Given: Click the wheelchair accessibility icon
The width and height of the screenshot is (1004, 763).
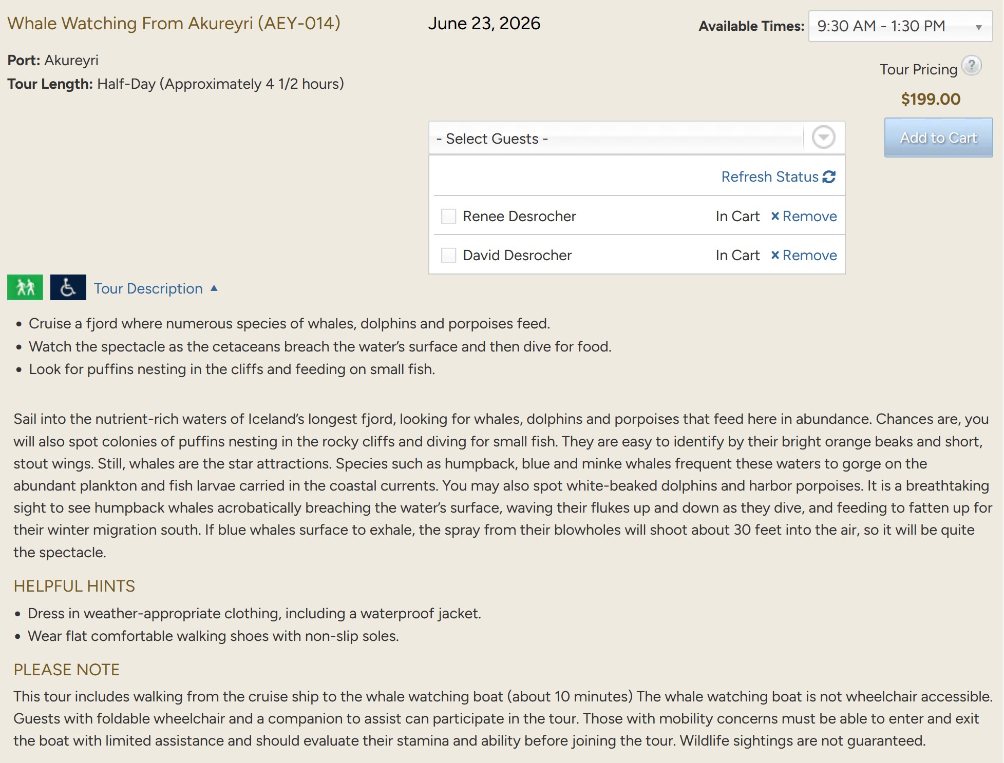Looking at the screenshot, I should tap(68, 287).
